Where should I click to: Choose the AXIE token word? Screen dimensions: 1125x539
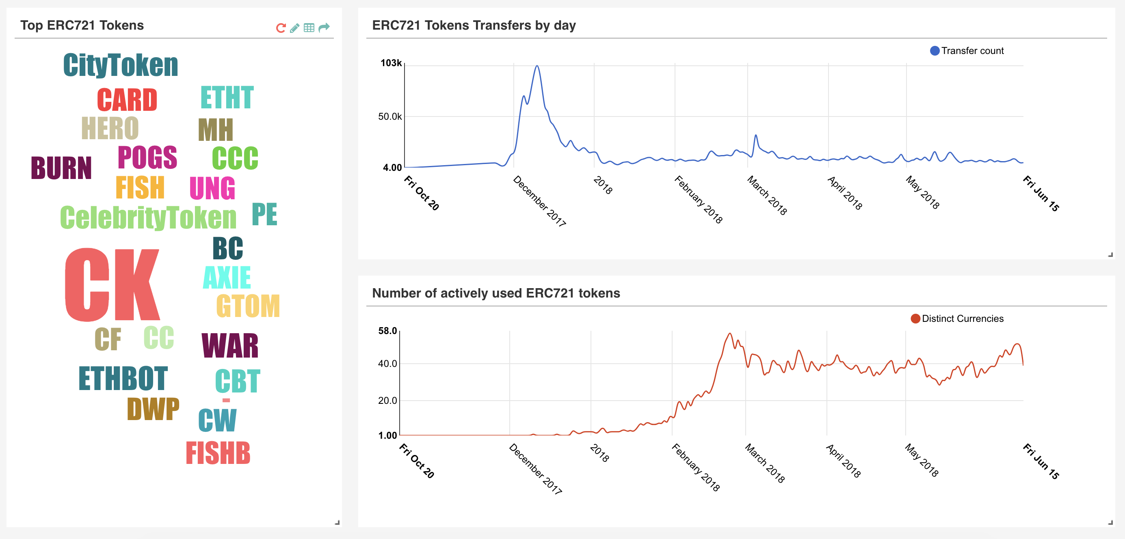(227, 278)
